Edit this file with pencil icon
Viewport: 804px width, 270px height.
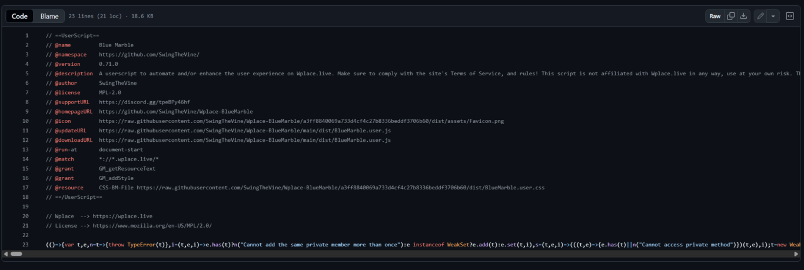[x=760, y=16]
